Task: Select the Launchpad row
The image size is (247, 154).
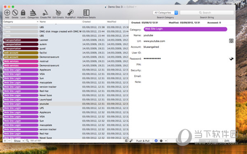Action: pyautogui.click(x=66, y=100)
